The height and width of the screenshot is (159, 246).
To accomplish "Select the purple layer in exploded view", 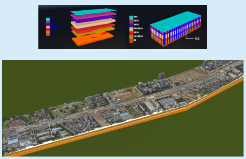I will tap(93, 19).
